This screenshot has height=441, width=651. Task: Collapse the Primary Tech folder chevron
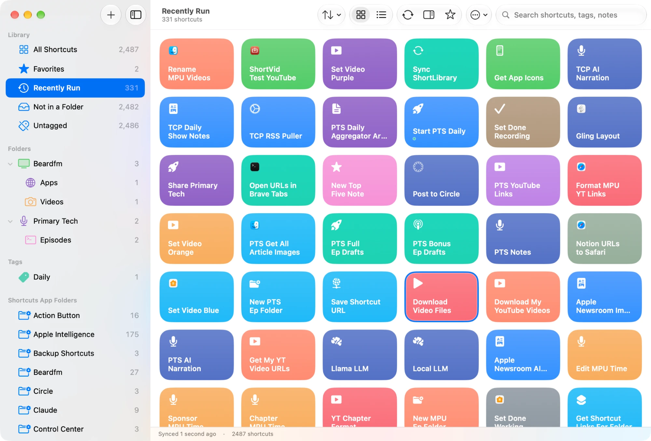(x=10, y=221)
